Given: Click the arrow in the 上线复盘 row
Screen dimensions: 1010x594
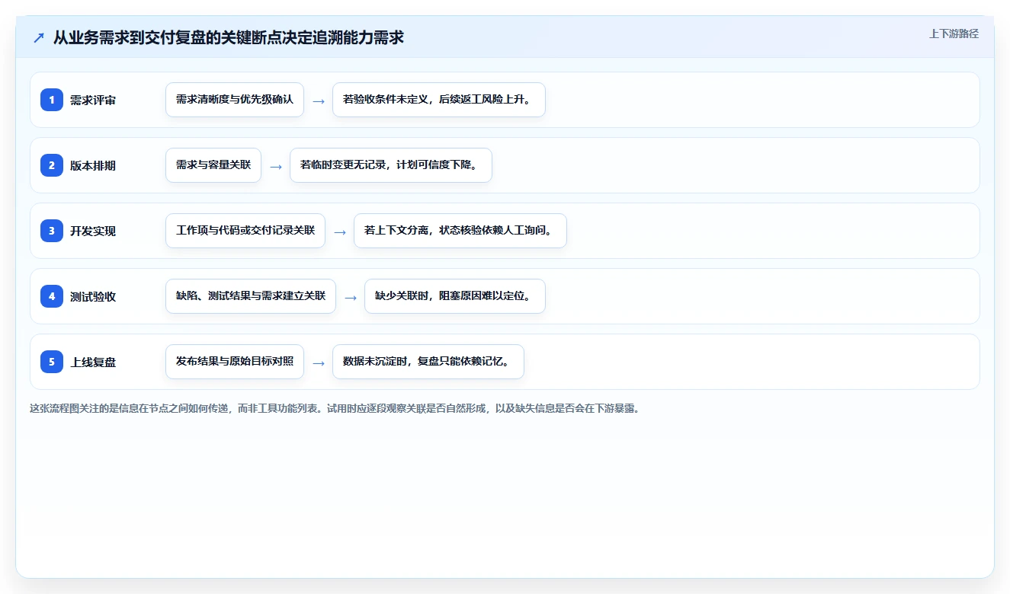Looking at the screenshot, I should (319, 362).
